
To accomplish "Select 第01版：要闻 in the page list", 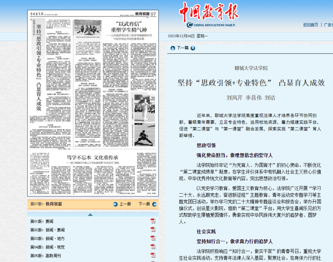I will 42,221.
